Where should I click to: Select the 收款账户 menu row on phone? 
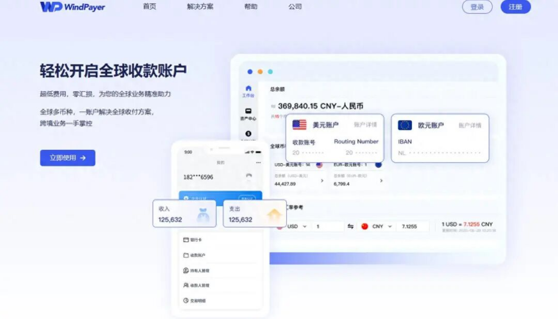click(221, 255)
